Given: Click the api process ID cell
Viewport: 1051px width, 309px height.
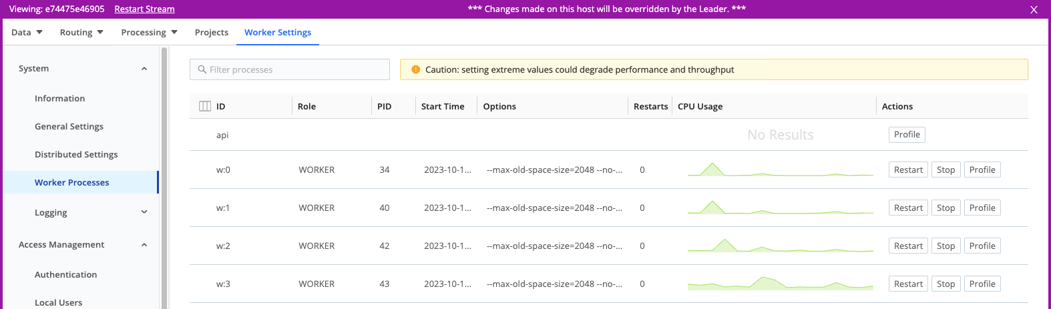Looking at the screenshot, I should (x=222, y=135).
